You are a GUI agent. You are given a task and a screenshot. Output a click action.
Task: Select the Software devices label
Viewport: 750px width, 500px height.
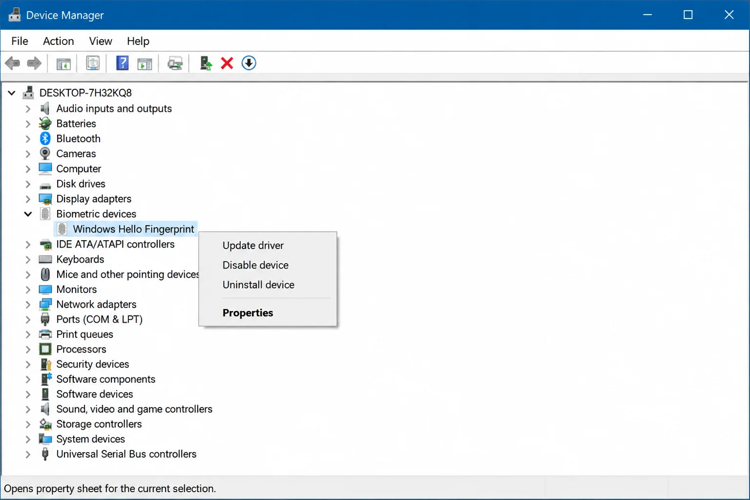(95, 394)
